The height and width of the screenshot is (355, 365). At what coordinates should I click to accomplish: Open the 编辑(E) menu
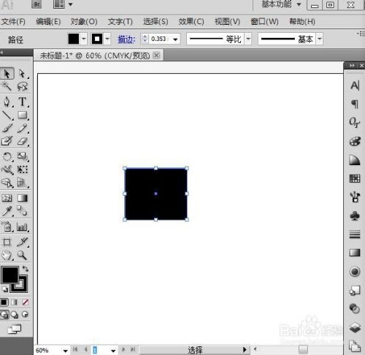48,22
